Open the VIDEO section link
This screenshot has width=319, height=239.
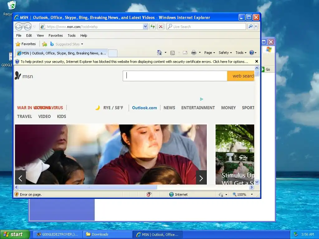[45, 116]
